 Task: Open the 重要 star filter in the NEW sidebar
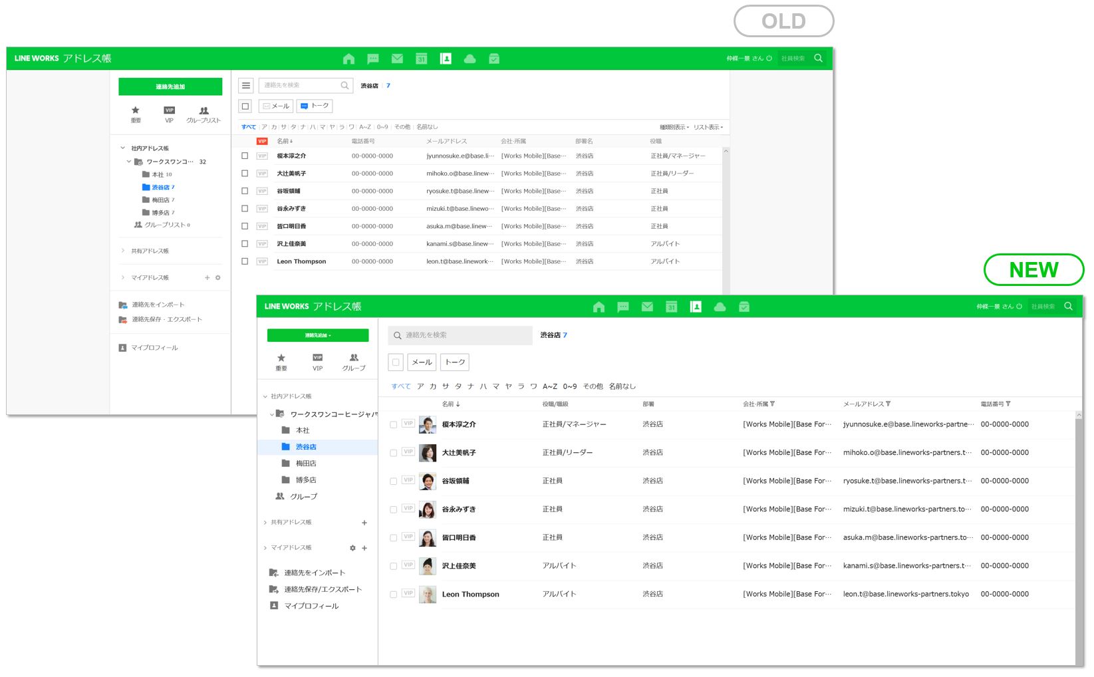[281, 362]
